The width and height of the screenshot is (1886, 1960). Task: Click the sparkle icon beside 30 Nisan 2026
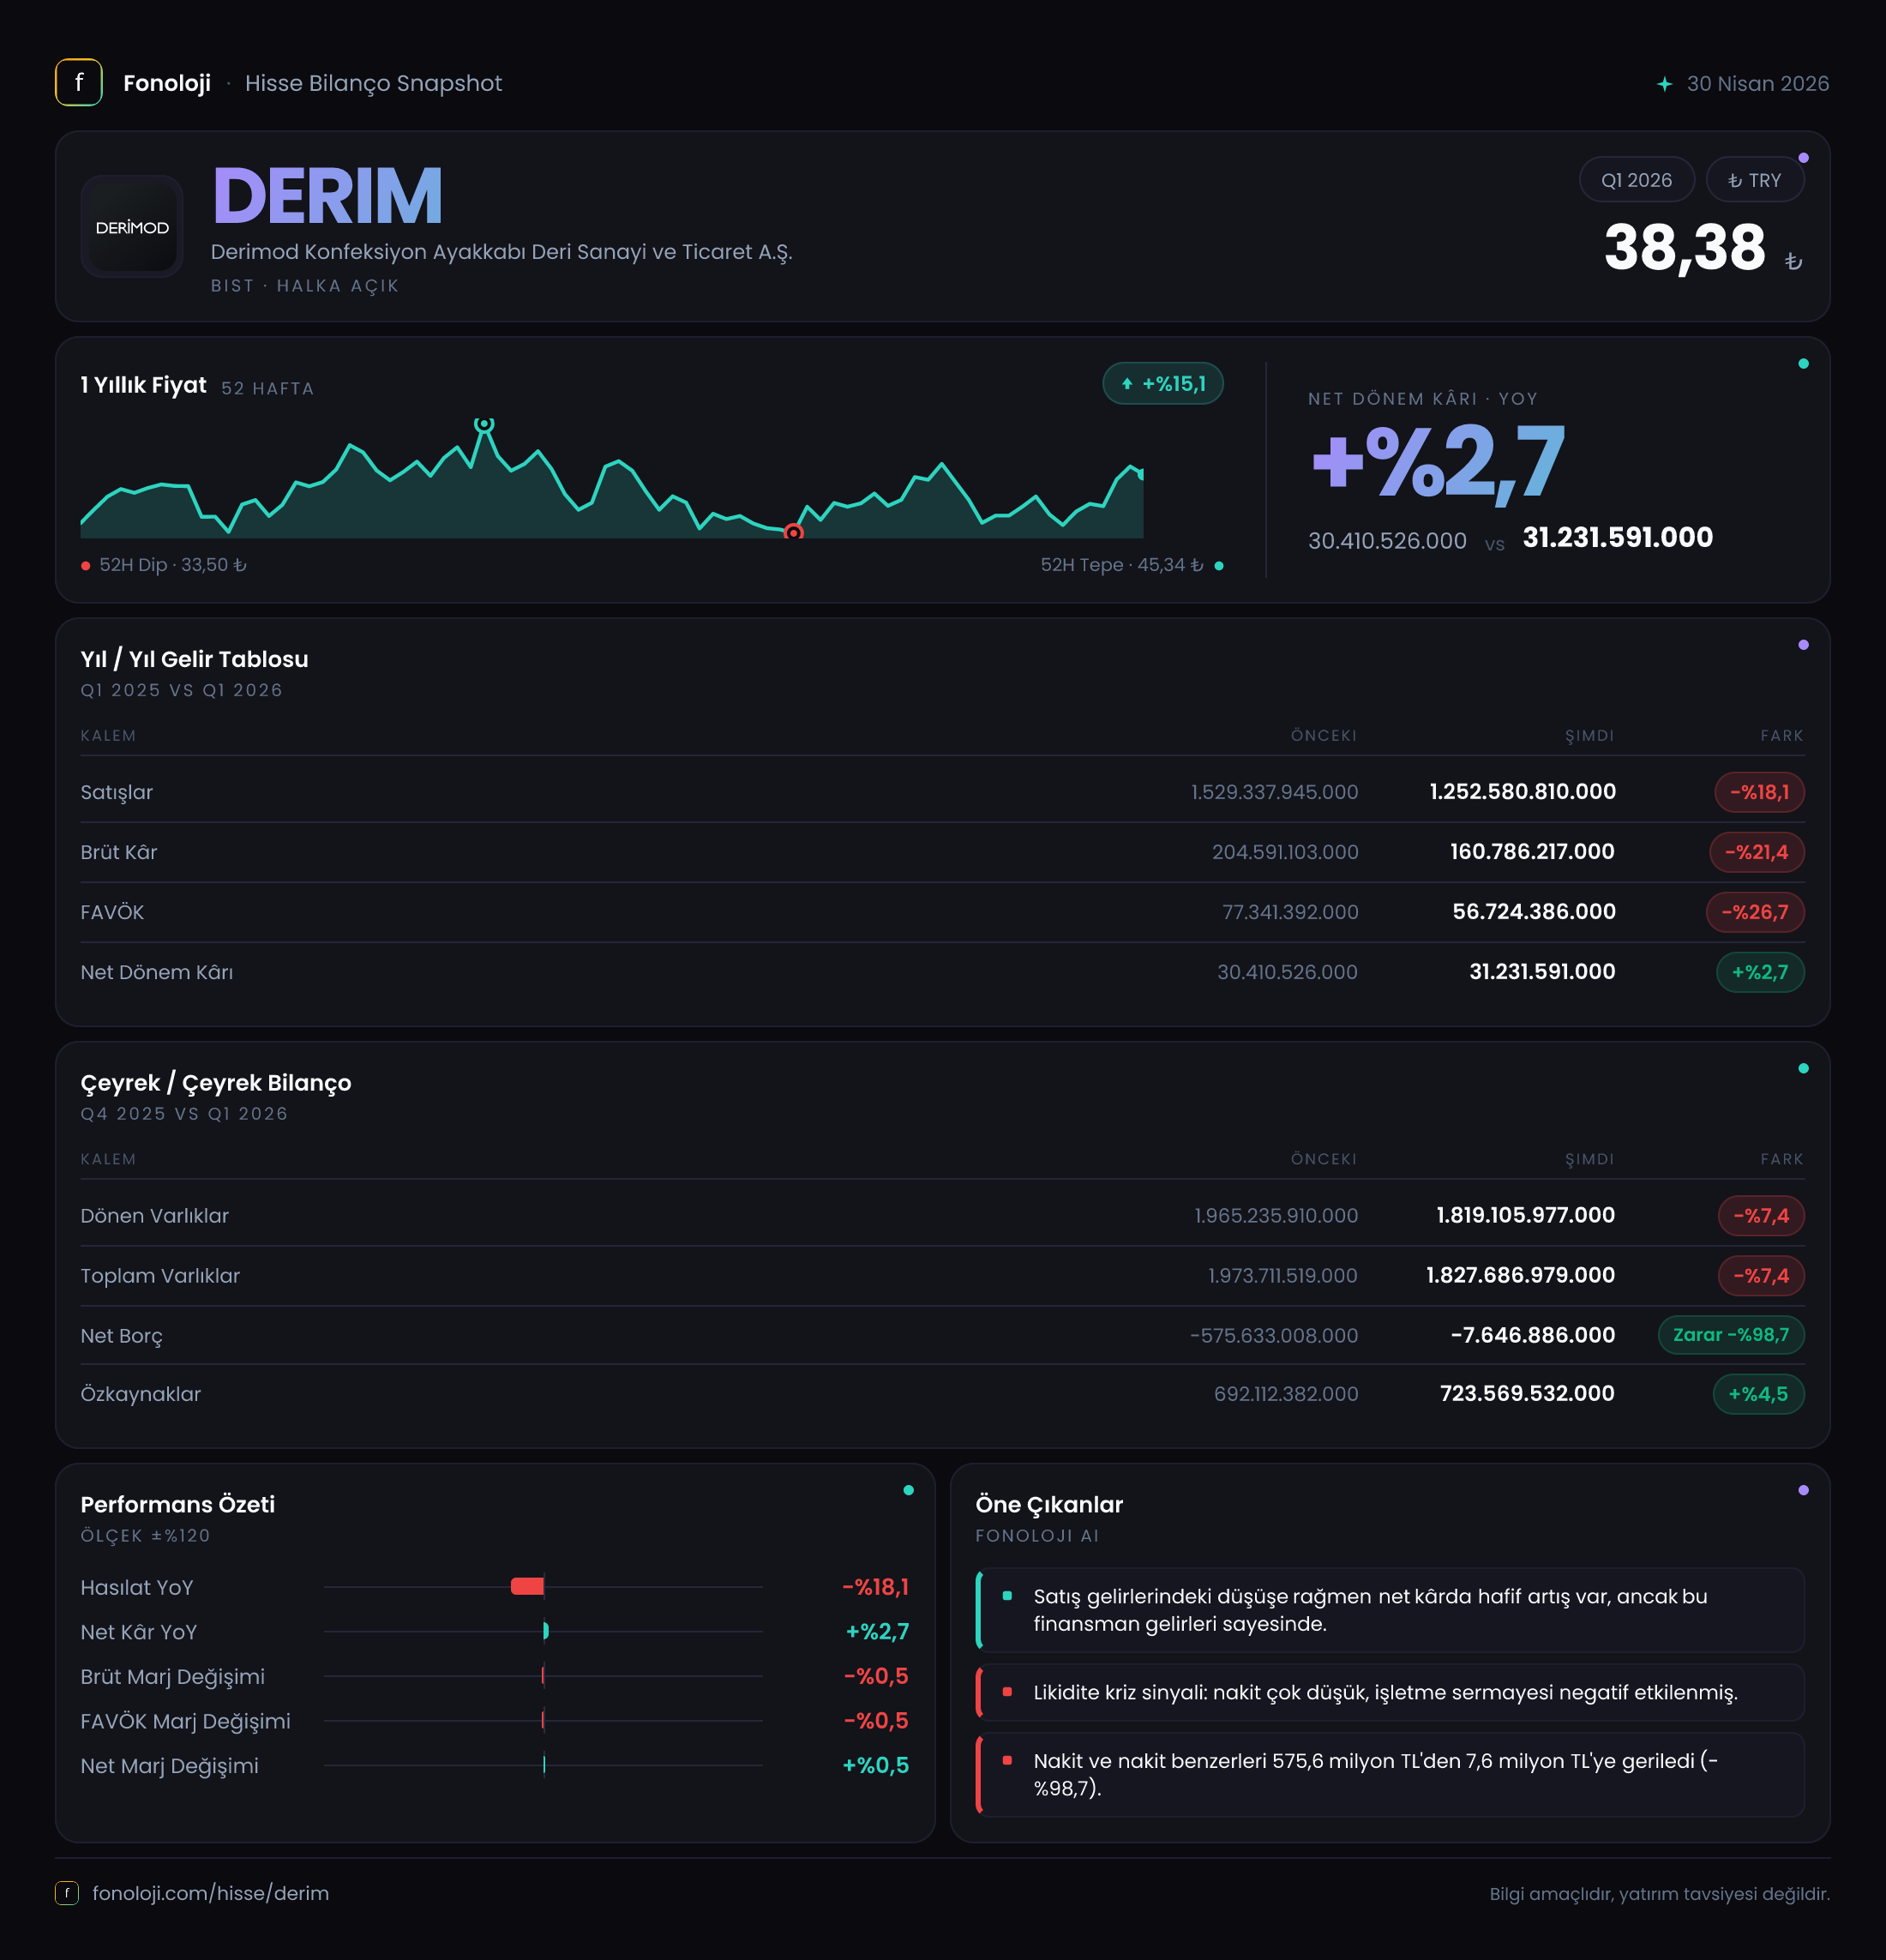click(x=1664, y=84)
